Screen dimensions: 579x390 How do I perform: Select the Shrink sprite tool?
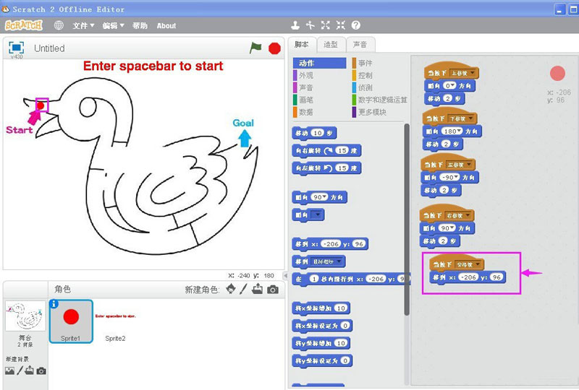tap(340, 25)
